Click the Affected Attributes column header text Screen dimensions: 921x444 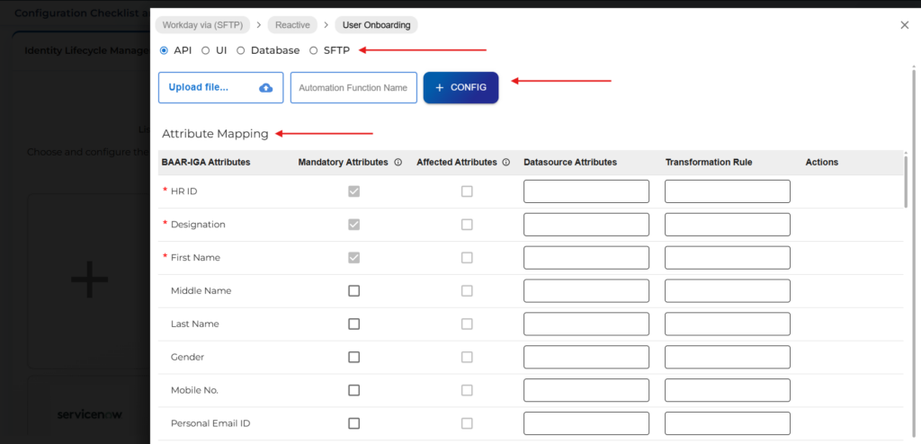click(x=457, y=163)
